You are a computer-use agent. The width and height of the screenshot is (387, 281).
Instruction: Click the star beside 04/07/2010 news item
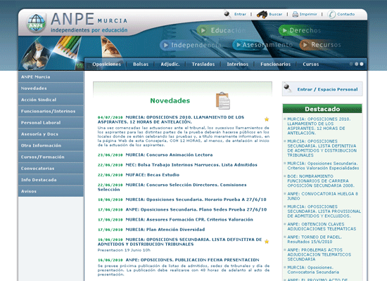coord(267,119)
